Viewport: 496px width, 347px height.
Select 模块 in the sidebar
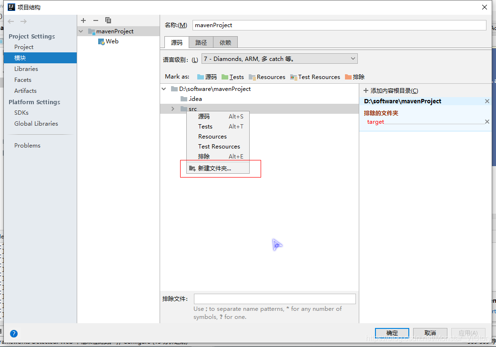pyautogui.click(x=40, y=58)
